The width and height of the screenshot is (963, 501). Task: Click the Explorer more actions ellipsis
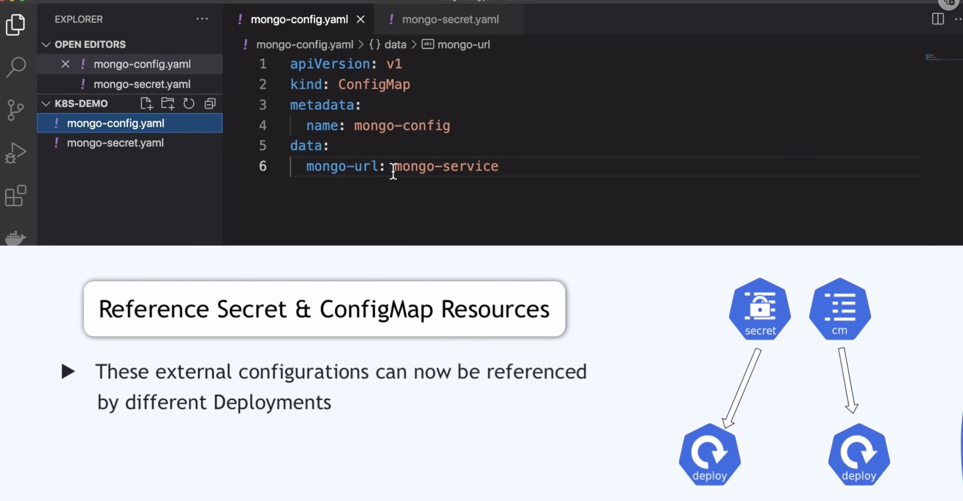point(202,19)
